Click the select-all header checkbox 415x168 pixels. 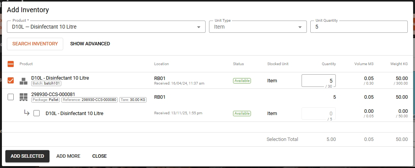pyautogui.click(x=11, y=64)
